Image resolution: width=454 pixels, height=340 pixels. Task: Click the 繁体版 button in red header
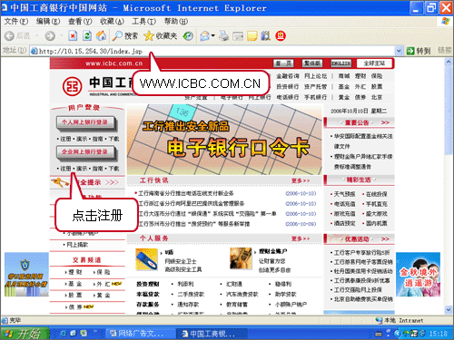[312, 63]
